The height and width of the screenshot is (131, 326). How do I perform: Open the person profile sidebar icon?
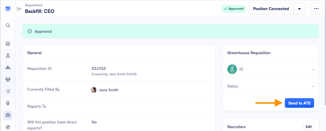pos(8,55)
